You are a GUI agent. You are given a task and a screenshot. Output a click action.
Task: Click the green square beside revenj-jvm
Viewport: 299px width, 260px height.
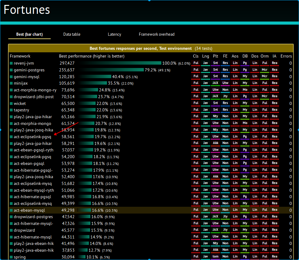click(x=11, y=63)
